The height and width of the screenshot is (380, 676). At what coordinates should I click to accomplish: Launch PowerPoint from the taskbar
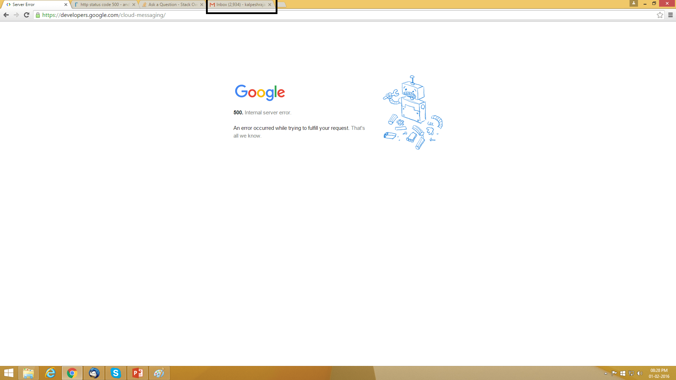[137, 373]
